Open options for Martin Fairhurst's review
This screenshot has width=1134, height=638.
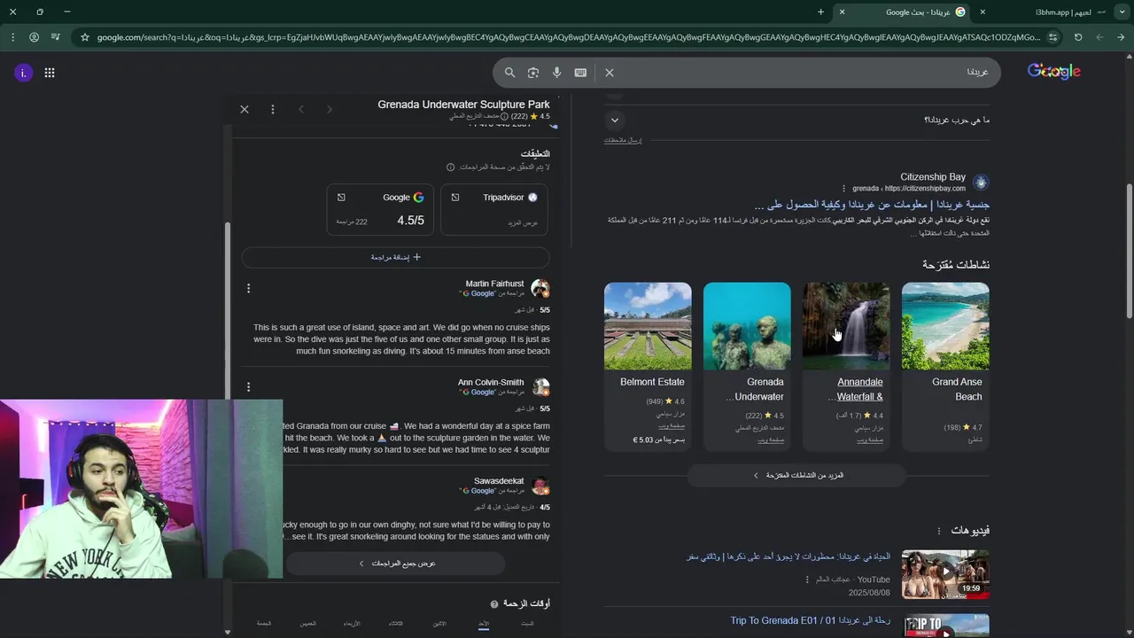(248, 288)
